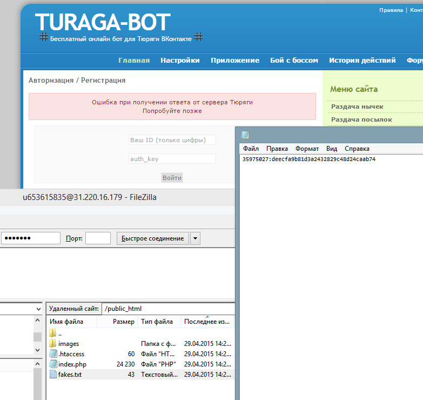Click the 24 230 size cell
Viewport: 423px width, 400px height.
tap(125, 364)
